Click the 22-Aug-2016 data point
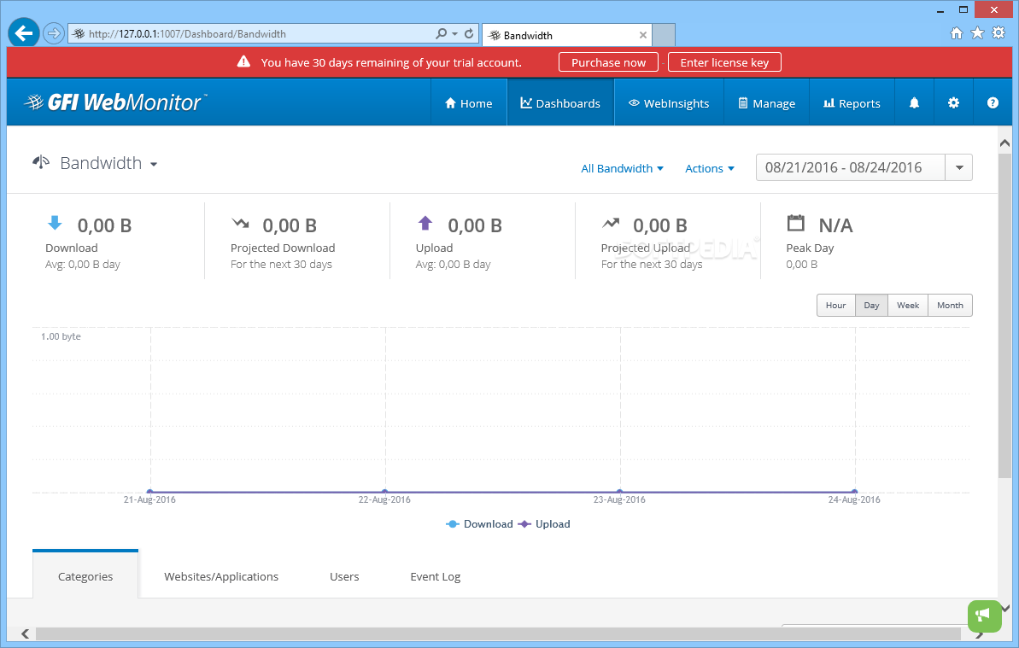This screenshot has width=1019, height=648. point(384,492)
